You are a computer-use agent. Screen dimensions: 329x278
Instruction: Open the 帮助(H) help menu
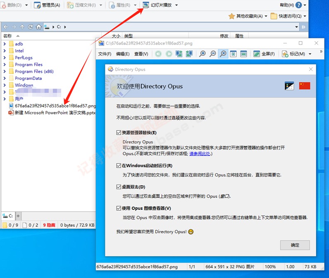287,5
